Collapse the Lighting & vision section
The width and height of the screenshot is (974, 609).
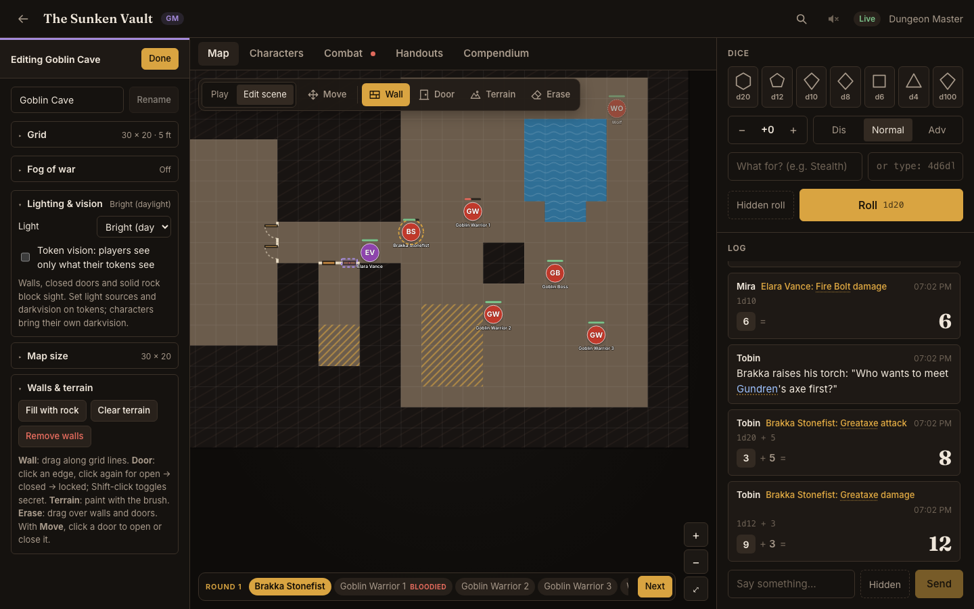95,204
